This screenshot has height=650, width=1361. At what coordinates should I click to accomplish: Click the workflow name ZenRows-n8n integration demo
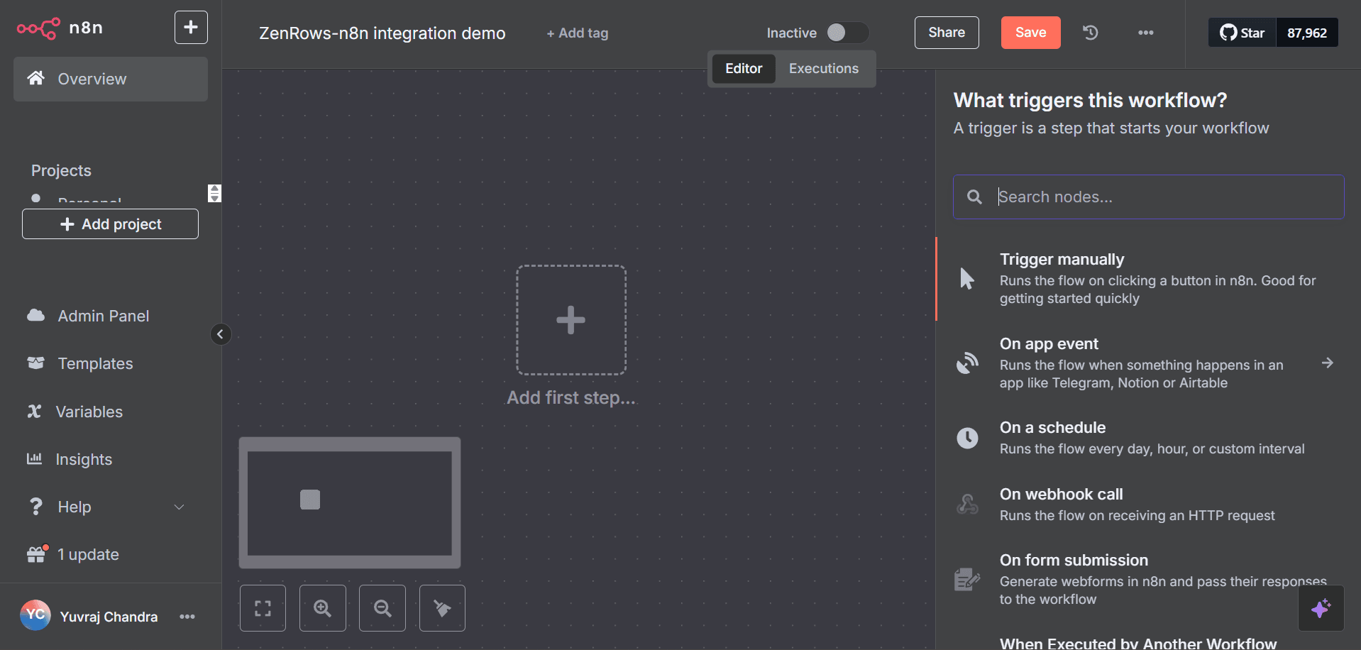click(x=382, y=33)
